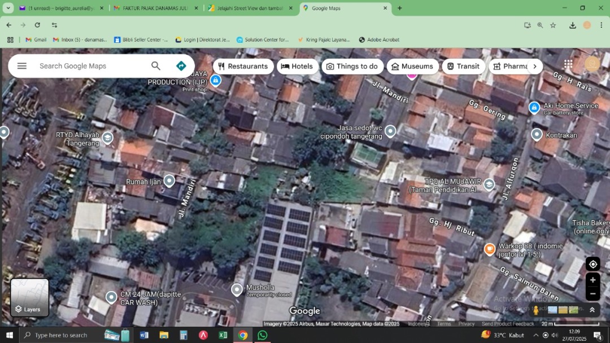This screenshot has height=343, width=610.
Task: Click the search magnifier icon
Action: pyautogui.click(x=156, y=66)
